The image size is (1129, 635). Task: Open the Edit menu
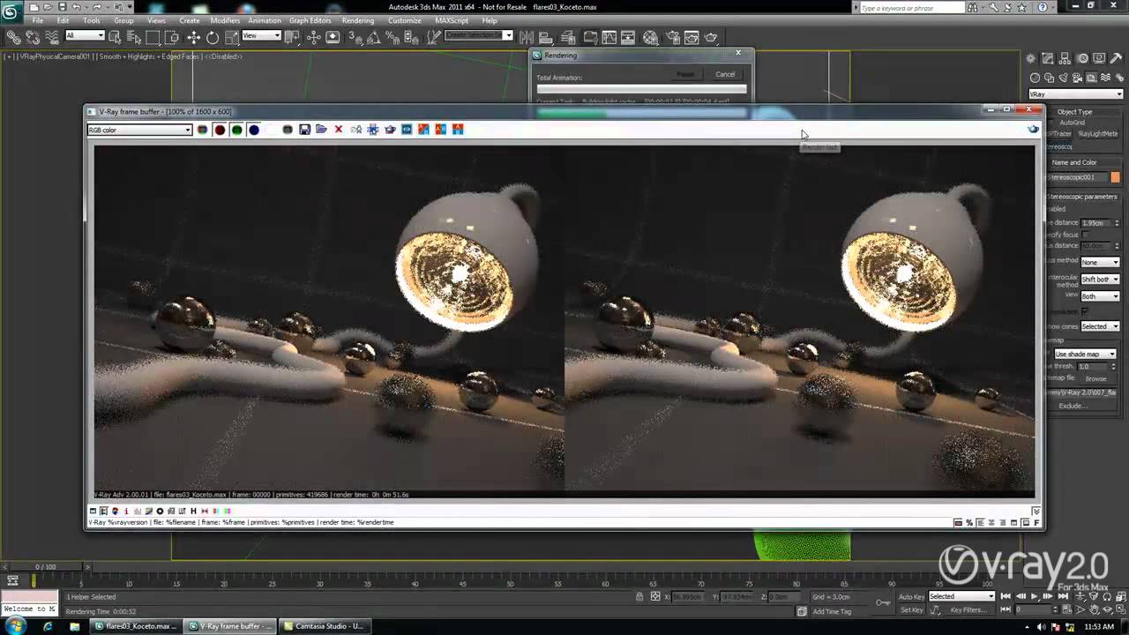click(64, 20)
